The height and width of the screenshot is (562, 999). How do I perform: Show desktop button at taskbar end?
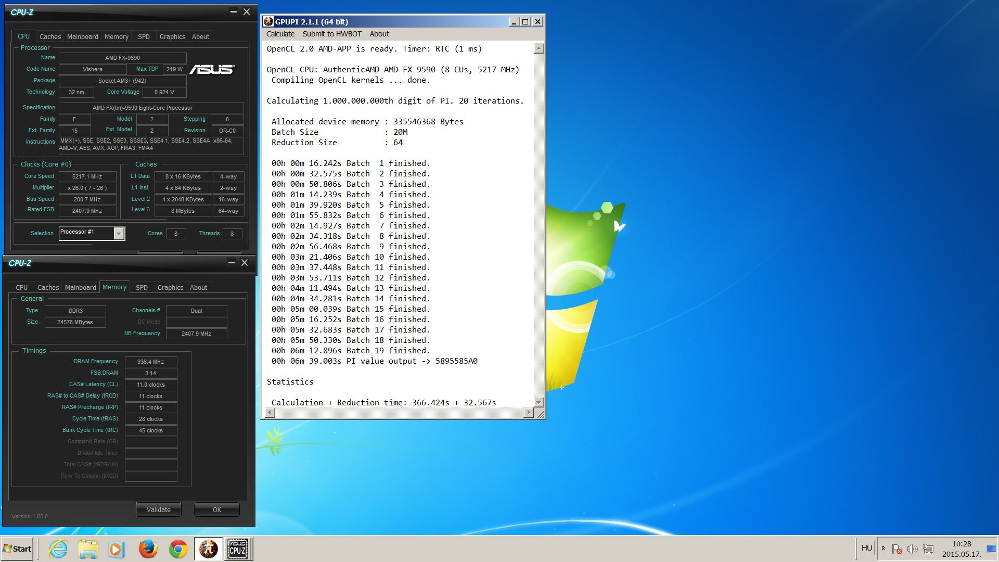coord(992,549)
